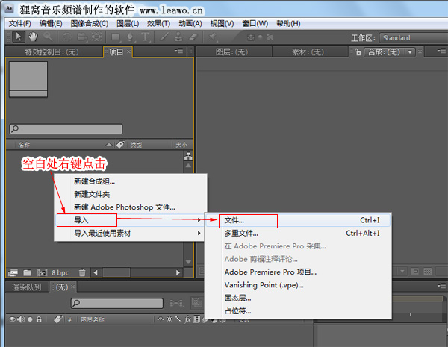Open the 文件(F) menu
Screen dimensions: 448x347
[19, 23]
